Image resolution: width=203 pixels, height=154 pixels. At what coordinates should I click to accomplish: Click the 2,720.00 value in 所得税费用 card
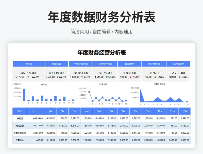[178, 73]
